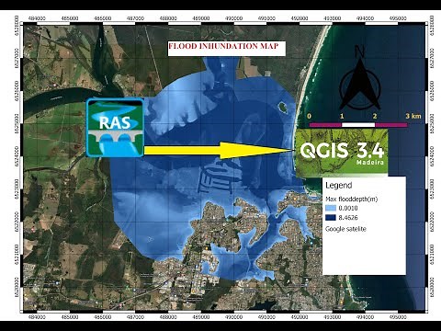Click the white middle segment of scale bar
The image size is (441, 331).
358,125
